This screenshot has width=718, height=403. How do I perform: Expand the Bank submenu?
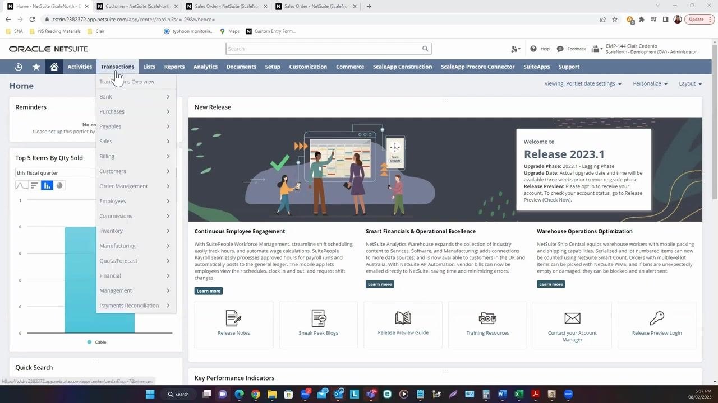click(136, 96)
